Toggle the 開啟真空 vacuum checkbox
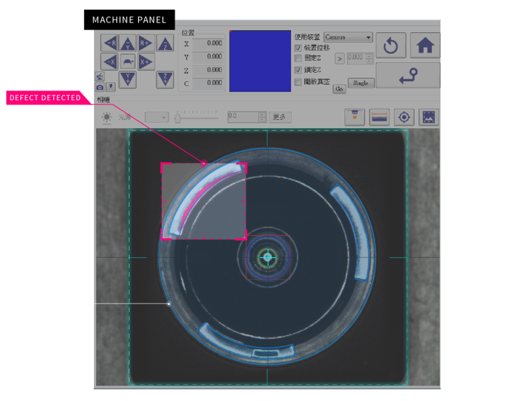Image resolution: width=505 pixels, height=401 pixels. [x=298, y=82]
